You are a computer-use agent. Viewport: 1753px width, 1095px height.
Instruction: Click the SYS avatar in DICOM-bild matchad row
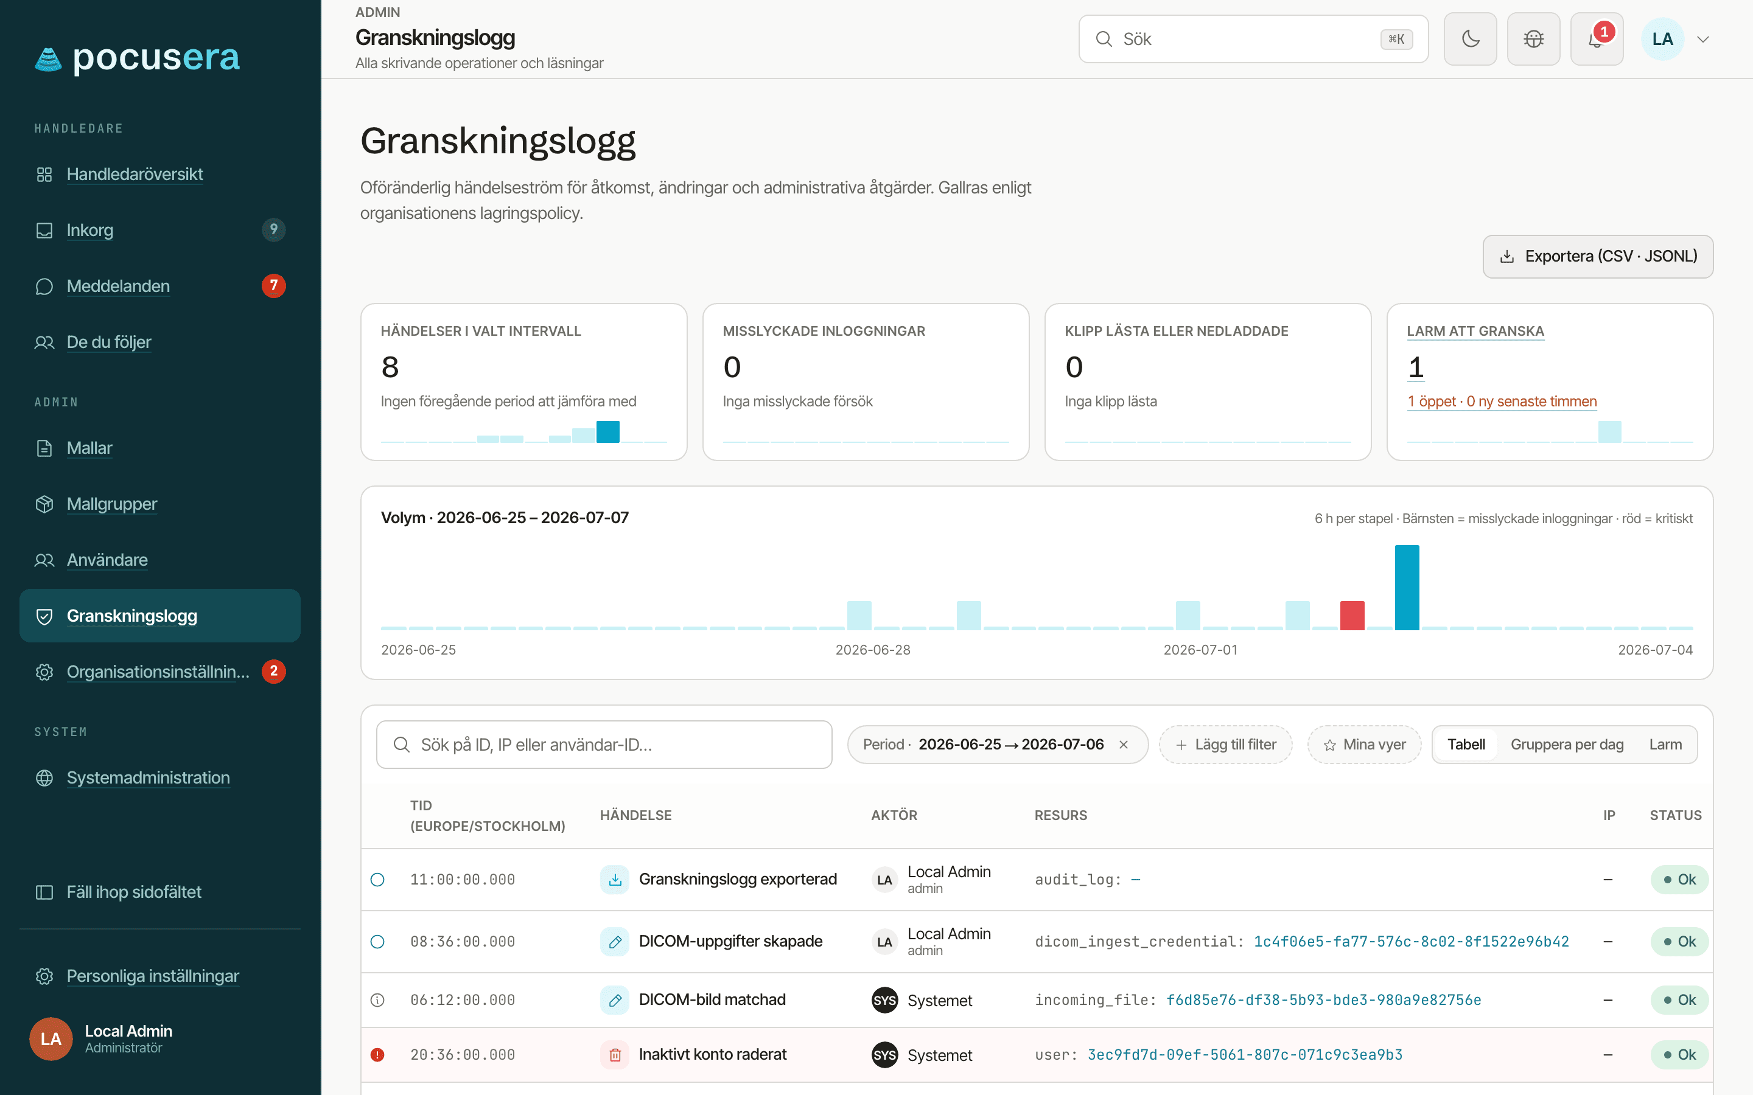tap(884, 1000)
